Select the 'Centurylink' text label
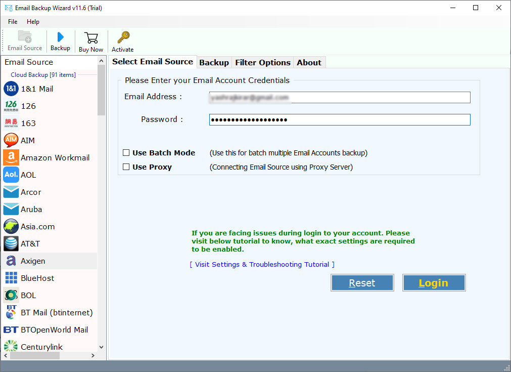This screenshot has width=511, height=372. [42, 347]
